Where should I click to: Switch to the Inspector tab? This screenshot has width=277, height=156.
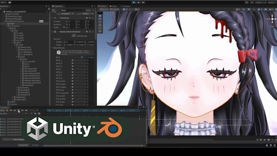57,6
